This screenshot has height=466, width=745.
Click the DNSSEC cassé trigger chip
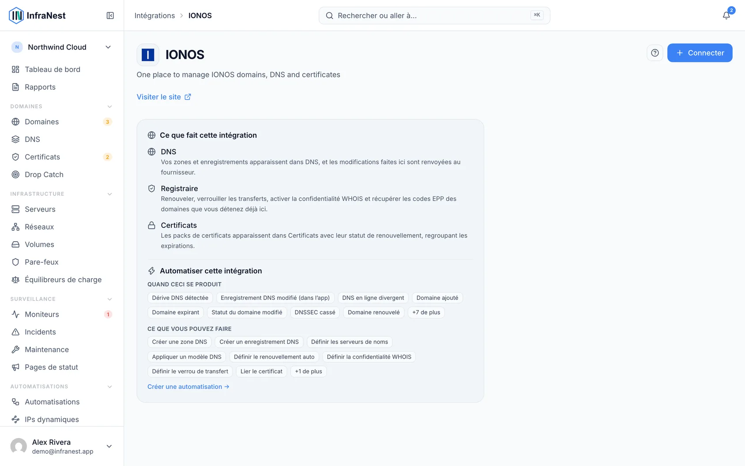315,312
